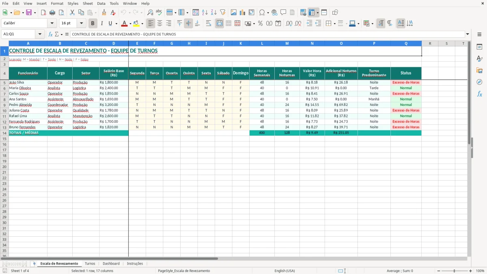This screenshot has width=487, height=274.
Task: Select column header Q
Action: [x=406, y=43]
